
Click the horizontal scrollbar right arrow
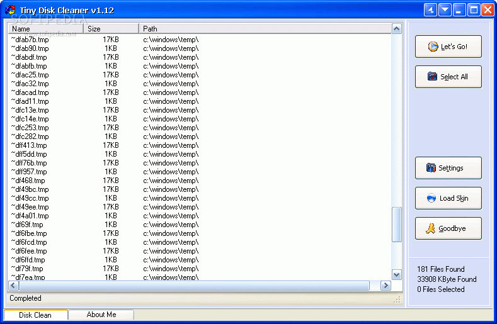tap(386, 286)
